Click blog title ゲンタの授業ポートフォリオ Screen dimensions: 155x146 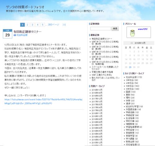pyautogui.click(x=25, y=7)
